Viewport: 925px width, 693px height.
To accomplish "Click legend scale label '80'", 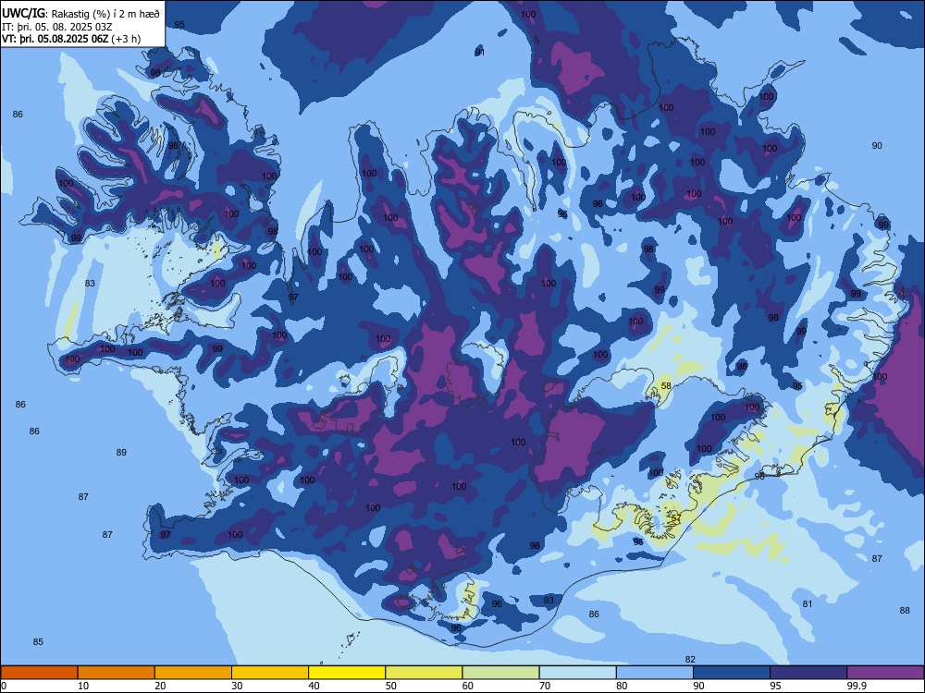I will (622, 686).
